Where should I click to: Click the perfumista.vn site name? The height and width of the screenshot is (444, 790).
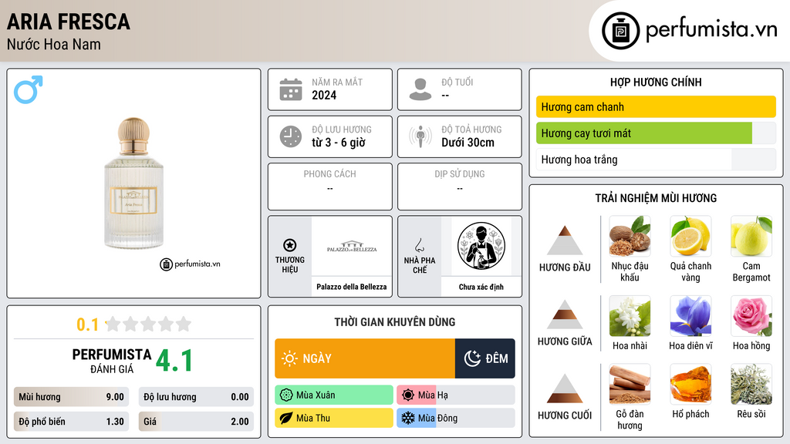click(711, 30)
